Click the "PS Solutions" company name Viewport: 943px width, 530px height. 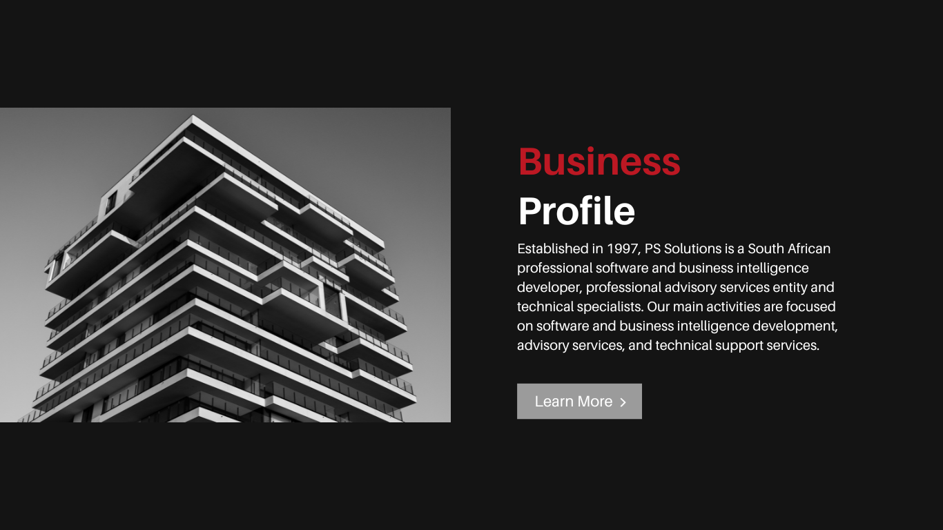[683, 248]
